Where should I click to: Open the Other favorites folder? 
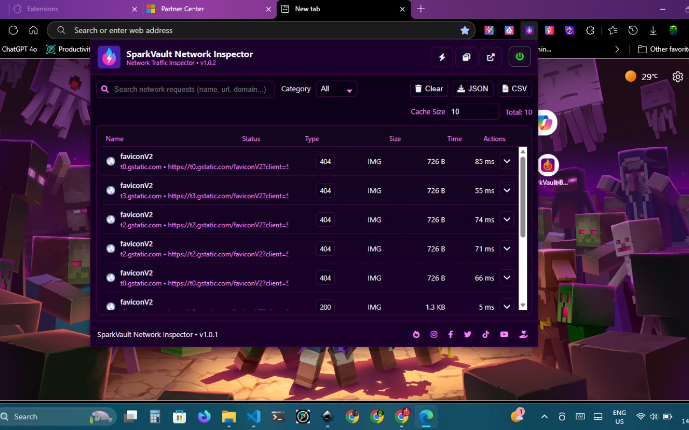pyautogui.click(x=663, y=49)
